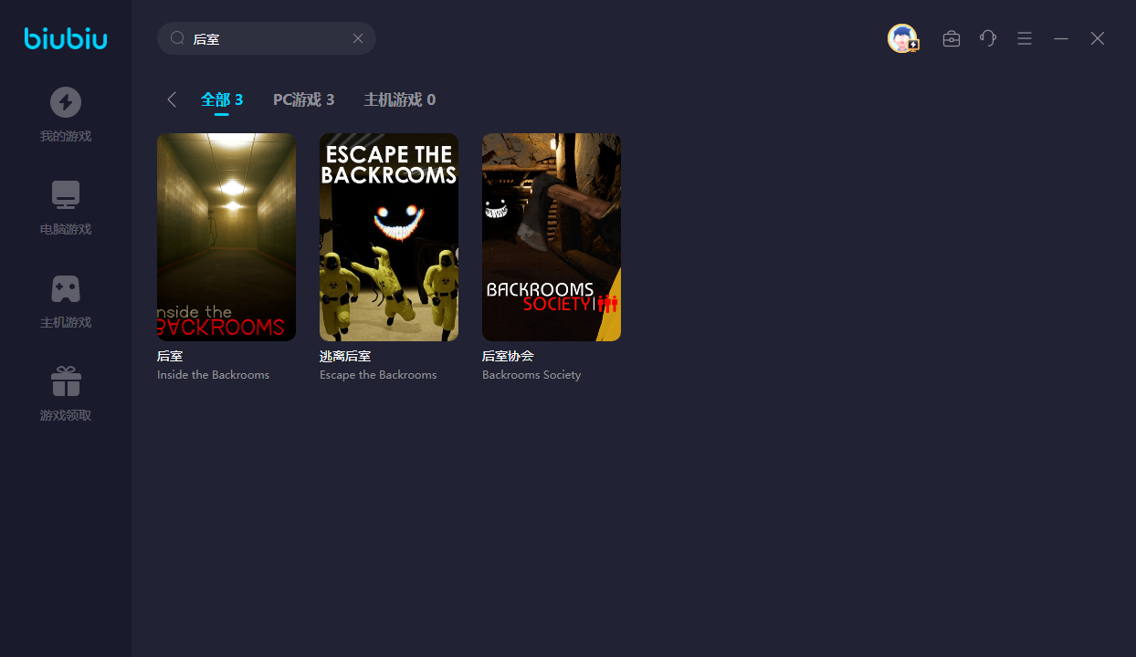Clear the search box text

(358, 38)
